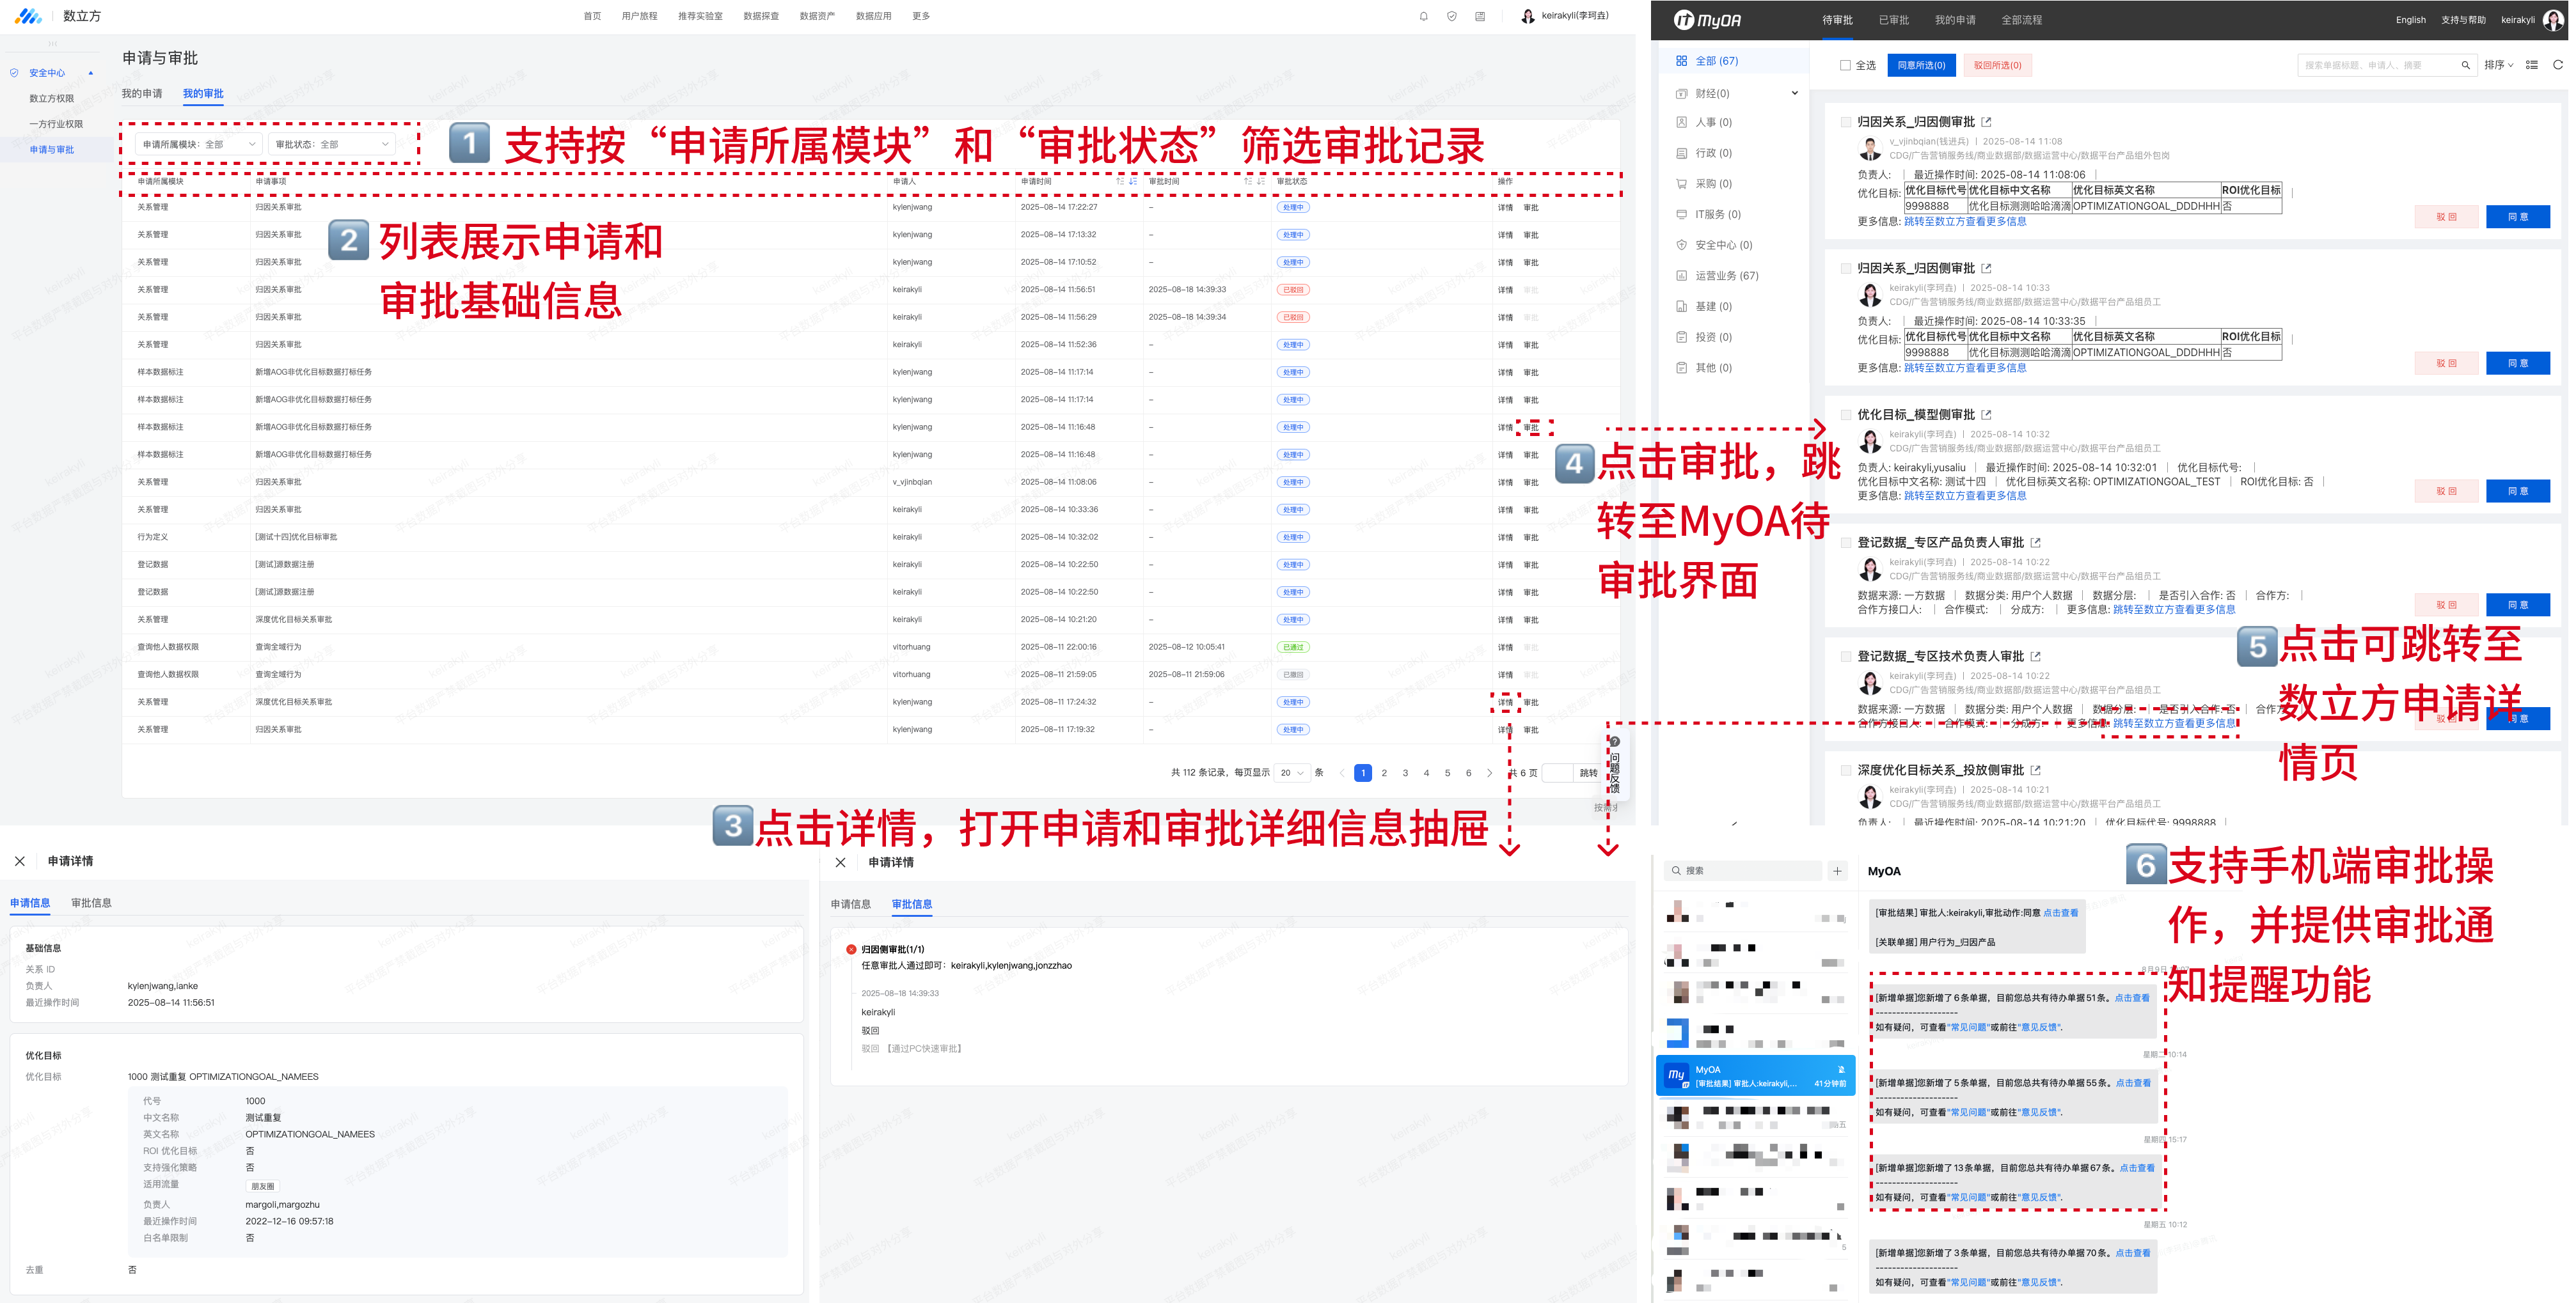
Task: Open 申请所属模块 filter dropdown
Action: pyautogui.click(x=198, y=145)
